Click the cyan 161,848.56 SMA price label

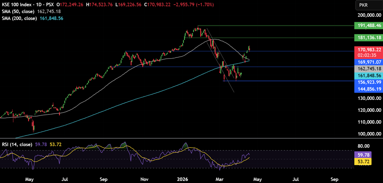pyautogui.click(x=367, y=75)
